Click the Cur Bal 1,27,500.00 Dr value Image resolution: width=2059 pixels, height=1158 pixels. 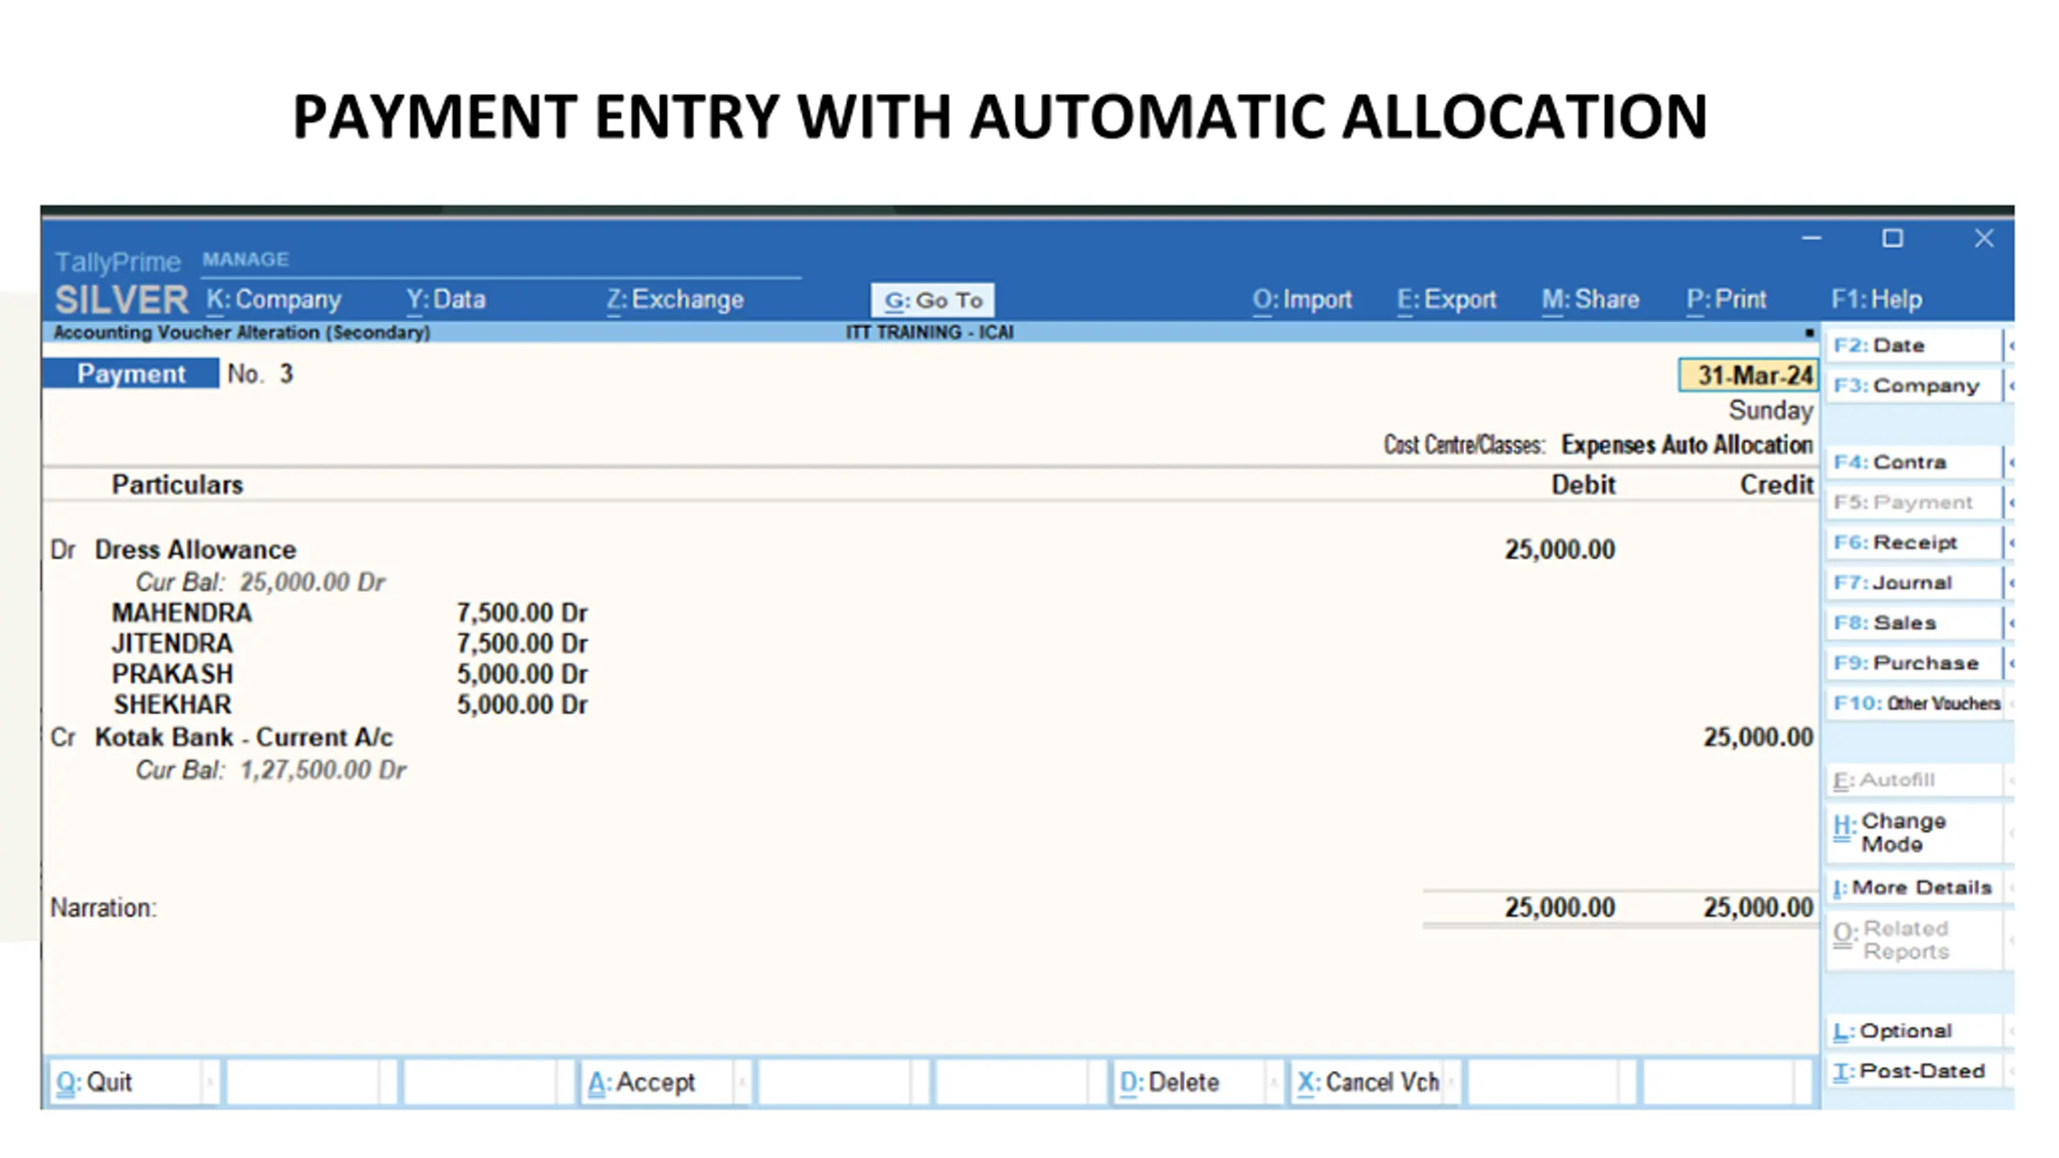click(323, 770)
